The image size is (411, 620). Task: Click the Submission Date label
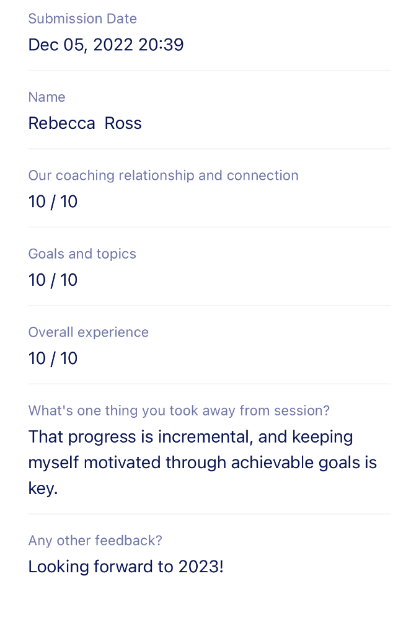[x=82, y=19]
